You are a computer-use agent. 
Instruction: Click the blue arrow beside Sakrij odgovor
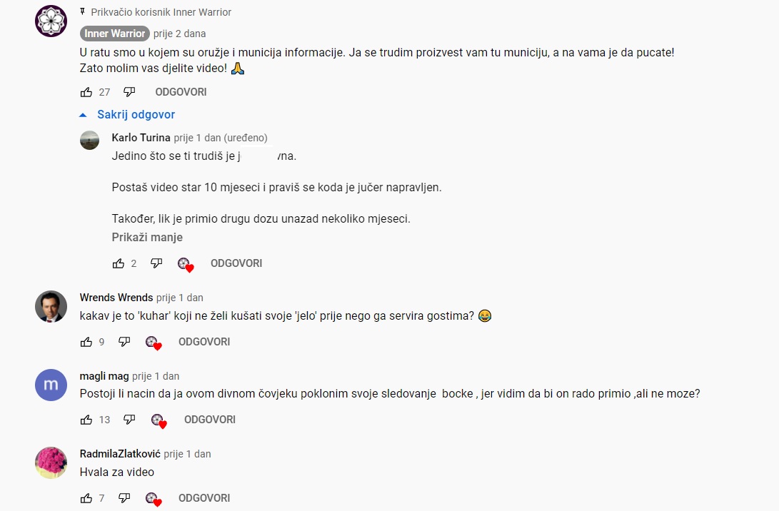pyautogui.click(x=83, y=115)
